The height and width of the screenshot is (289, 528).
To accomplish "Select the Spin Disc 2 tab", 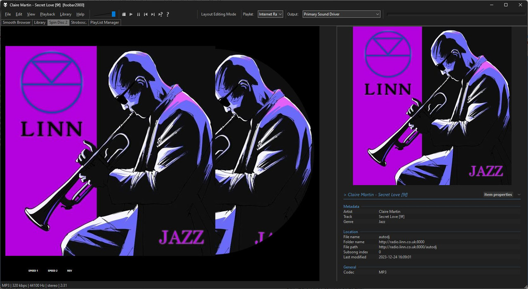I will coord(58,22).
